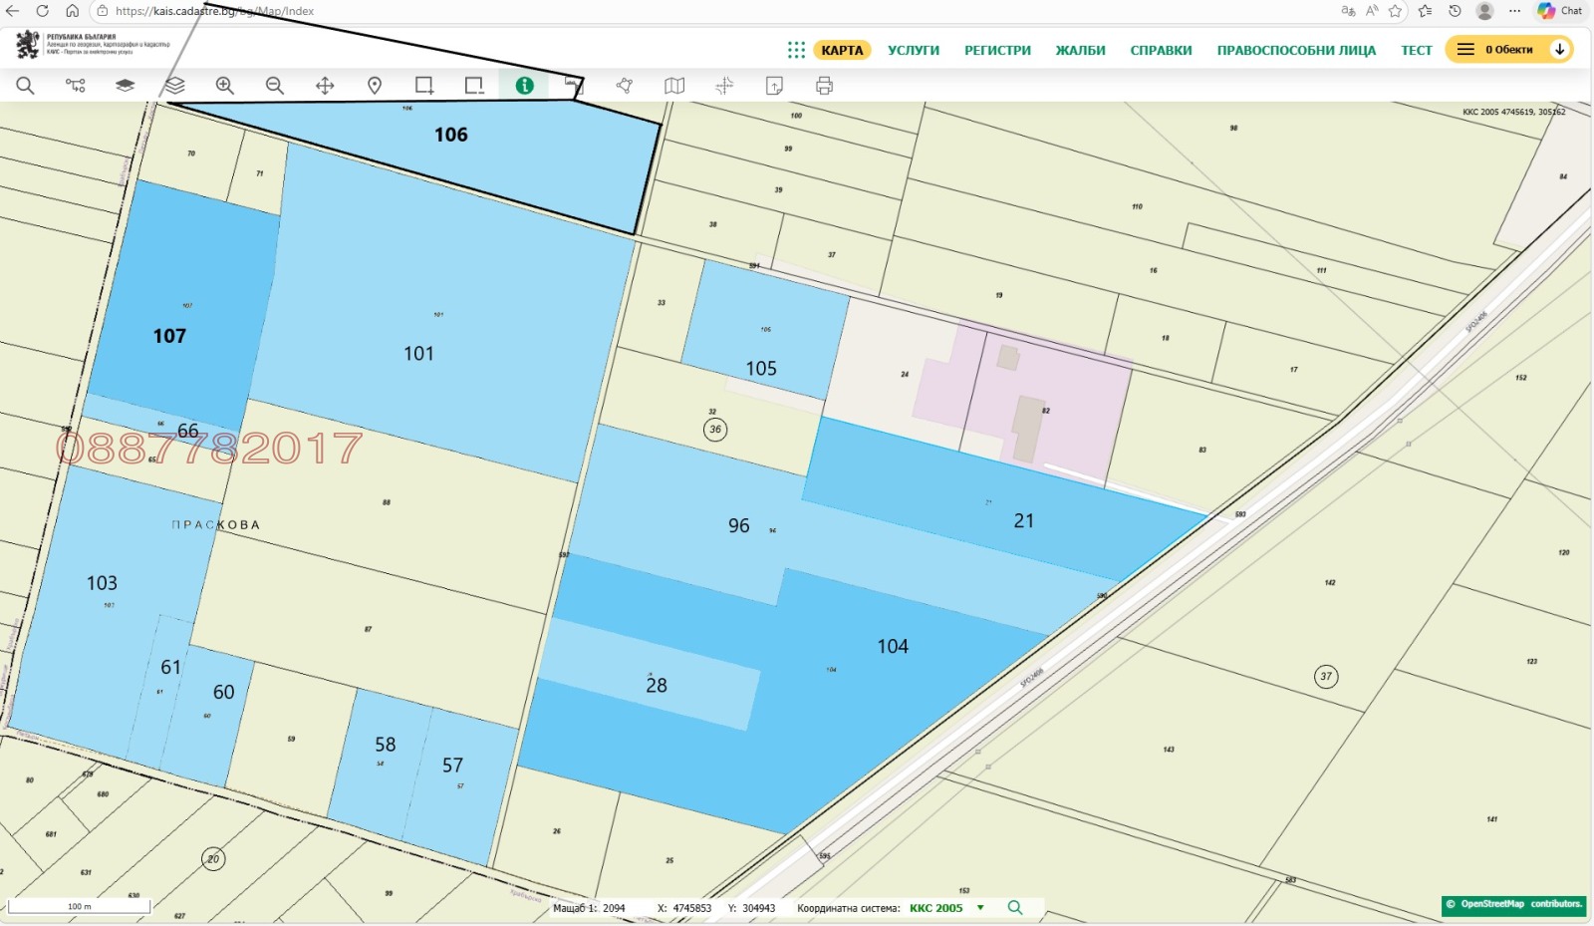Viewport: 1594px width, 926px height.
Task: Click the green coordinate search magnifier
Action: tap(1015, 908)
